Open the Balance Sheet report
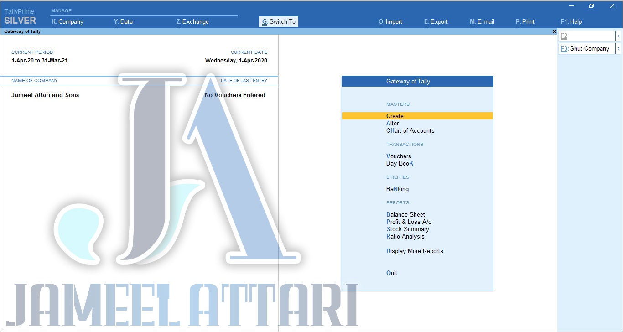This screenshot has width=623, height=332. pos(405,214)
